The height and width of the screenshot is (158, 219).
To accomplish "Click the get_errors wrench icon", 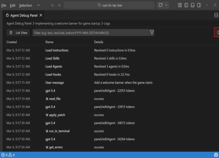I will click(x=47, y=147).
